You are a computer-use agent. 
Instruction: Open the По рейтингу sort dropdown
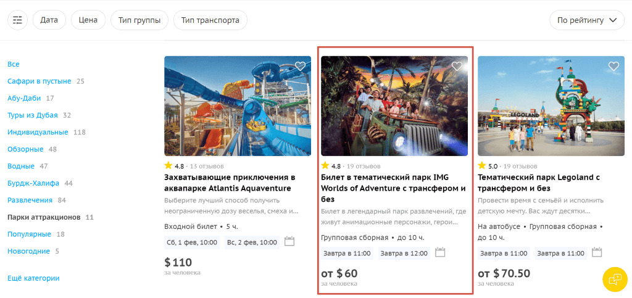[587, 20]
